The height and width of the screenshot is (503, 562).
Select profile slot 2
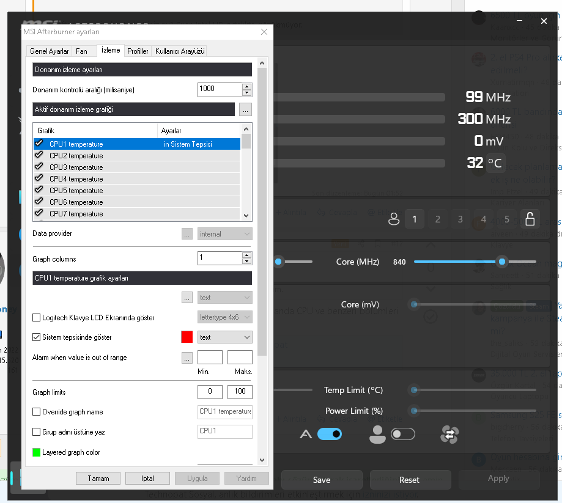(x=438, y=219)
